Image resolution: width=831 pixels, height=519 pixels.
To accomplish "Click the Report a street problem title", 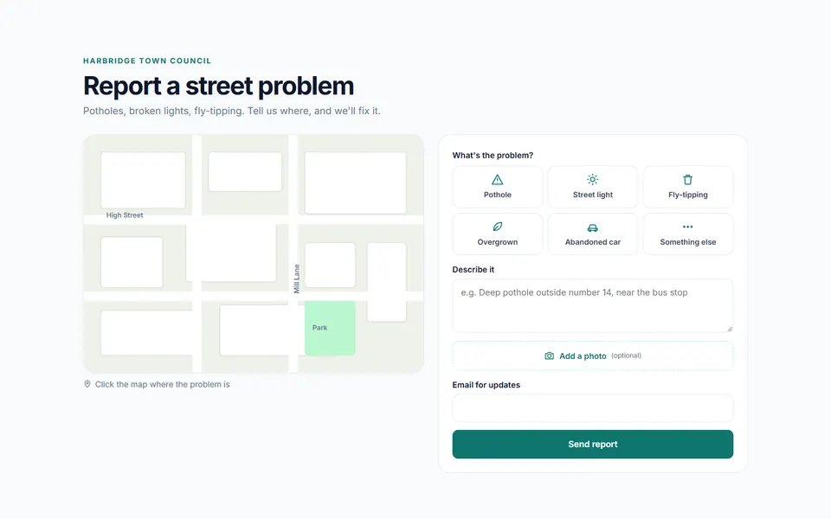I will (x=218, y=86).
